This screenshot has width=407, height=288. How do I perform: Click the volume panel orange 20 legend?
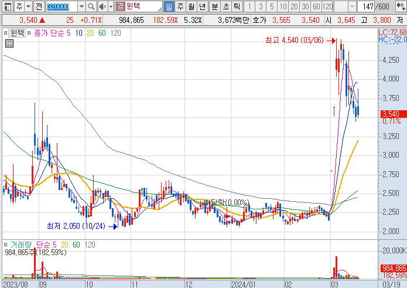64,245
